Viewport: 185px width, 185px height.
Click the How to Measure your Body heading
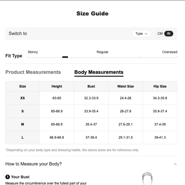[34, 164]
